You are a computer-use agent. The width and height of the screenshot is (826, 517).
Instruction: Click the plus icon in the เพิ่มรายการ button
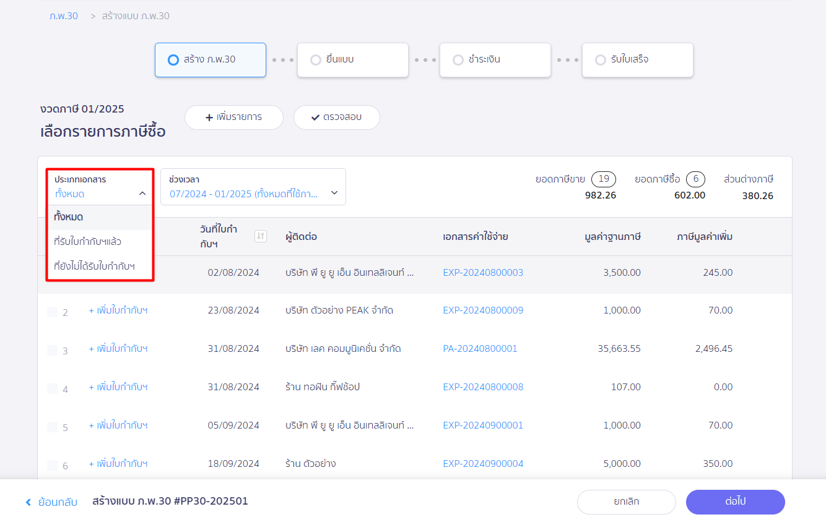click(209, 117)
